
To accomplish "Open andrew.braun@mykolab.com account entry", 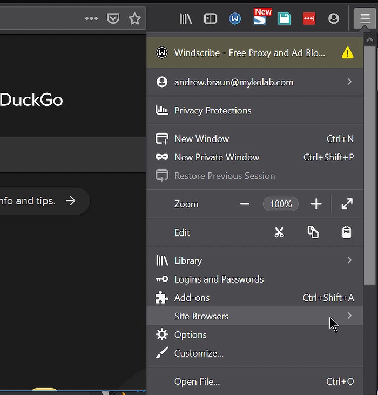I will [255, 82].
